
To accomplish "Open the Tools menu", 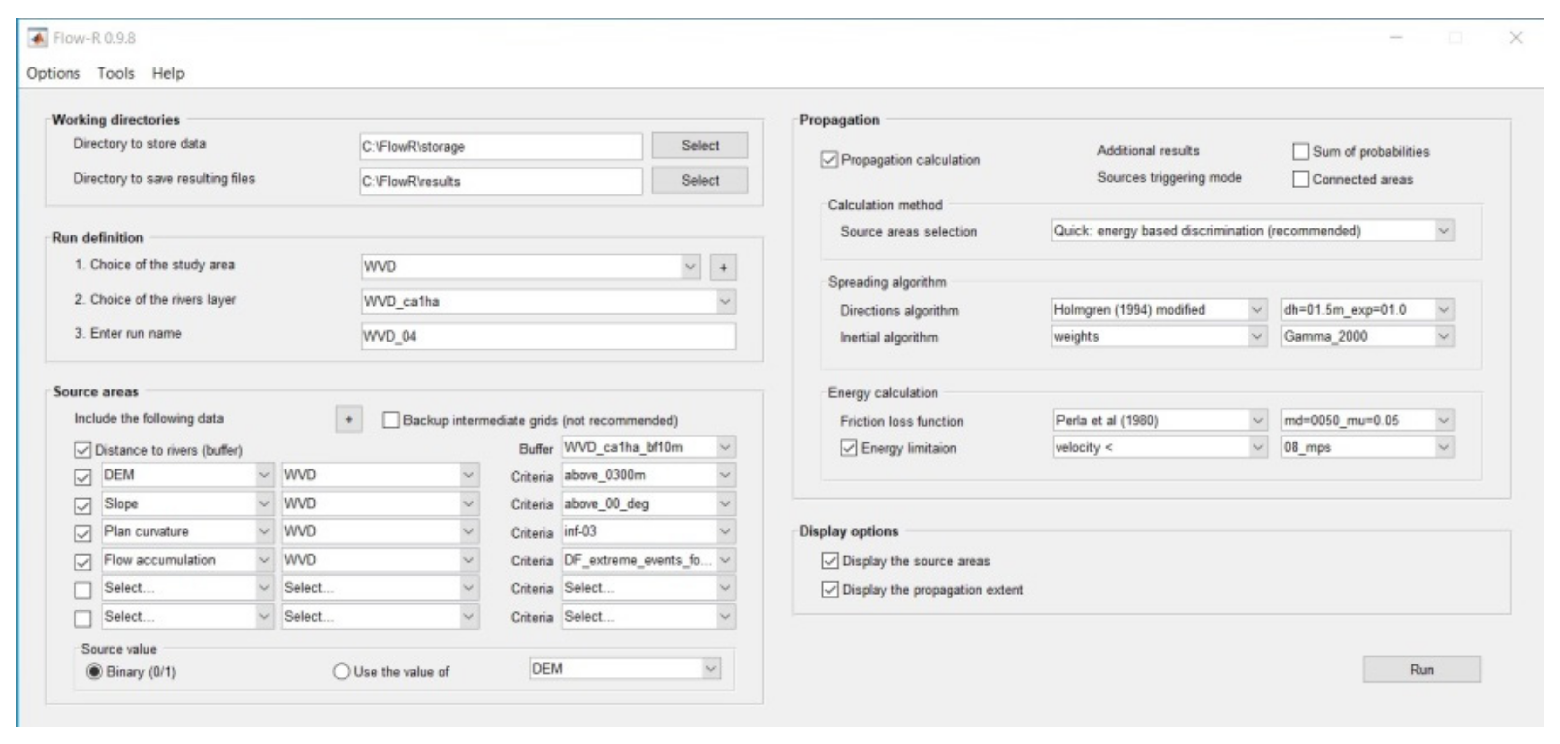I will click(x=115, y=73).
